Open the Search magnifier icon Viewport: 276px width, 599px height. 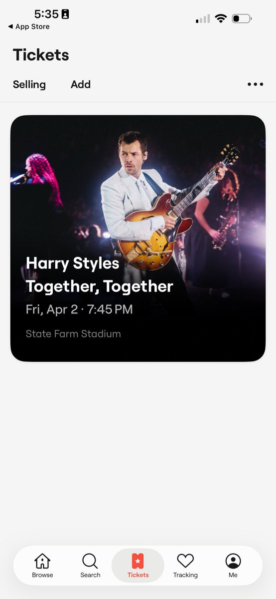tap(90, 561)
